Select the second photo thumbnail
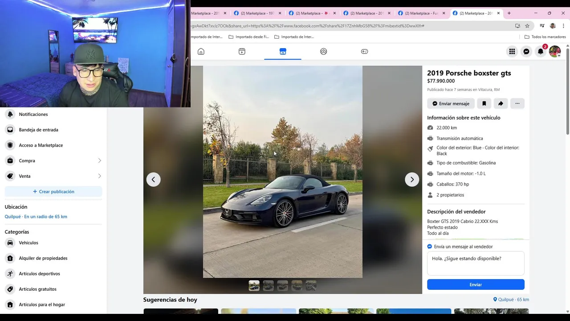570x321 pixels. point(268,285)
